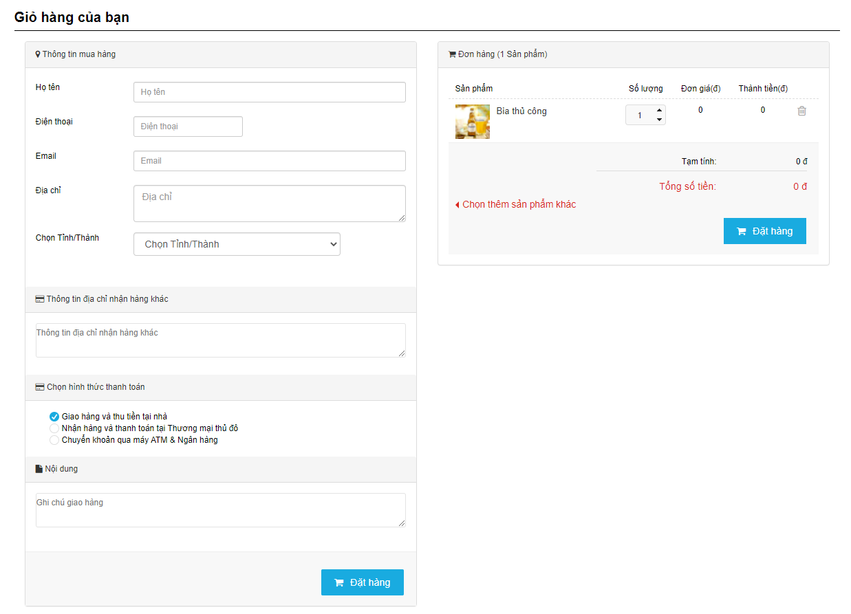Click the cart icon in Đơn hàng header
The height and width of the screenshot is (614, 851).
452,54
